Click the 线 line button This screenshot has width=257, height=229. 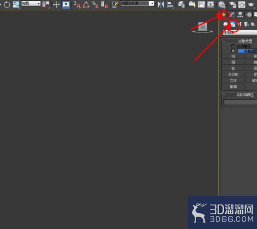click(233, 56)
